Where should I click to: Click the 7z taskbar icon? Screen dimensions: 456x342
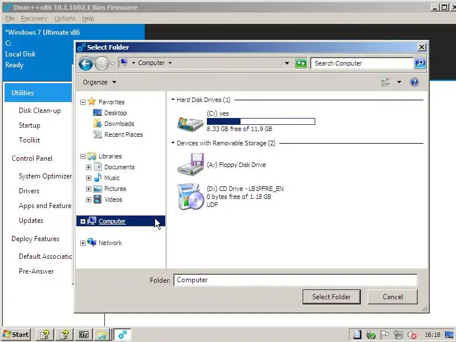coord(84,335)
